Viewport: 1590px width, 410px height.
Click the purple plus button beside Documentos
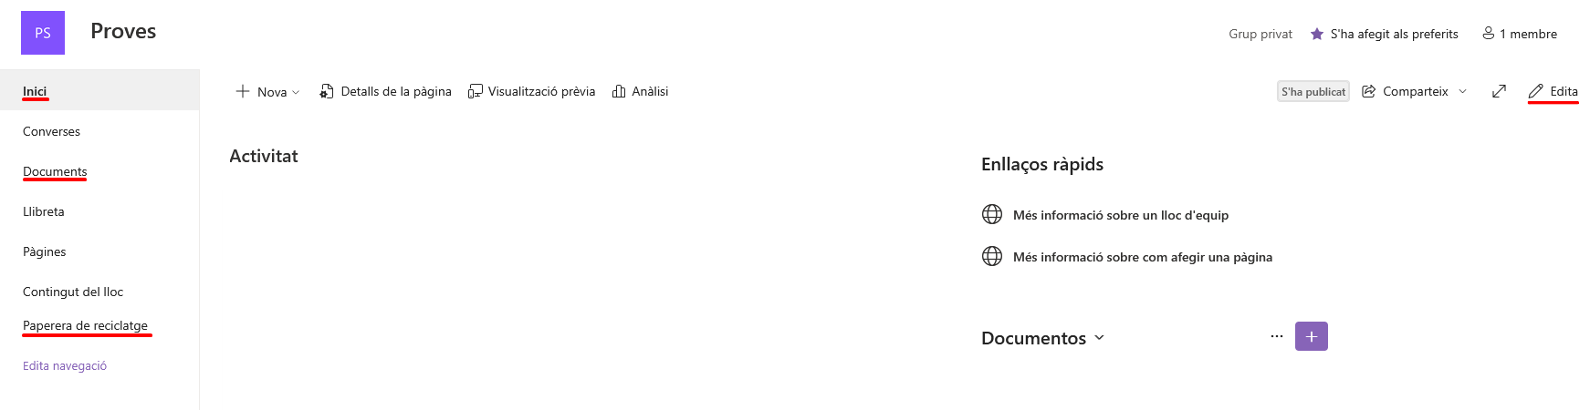click(x=1312, y=336)
